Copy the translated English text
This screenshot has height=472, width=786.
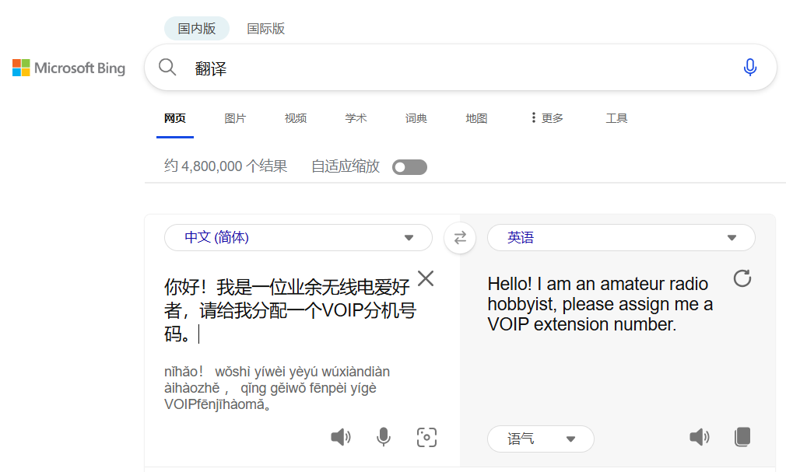click(742, 437)
